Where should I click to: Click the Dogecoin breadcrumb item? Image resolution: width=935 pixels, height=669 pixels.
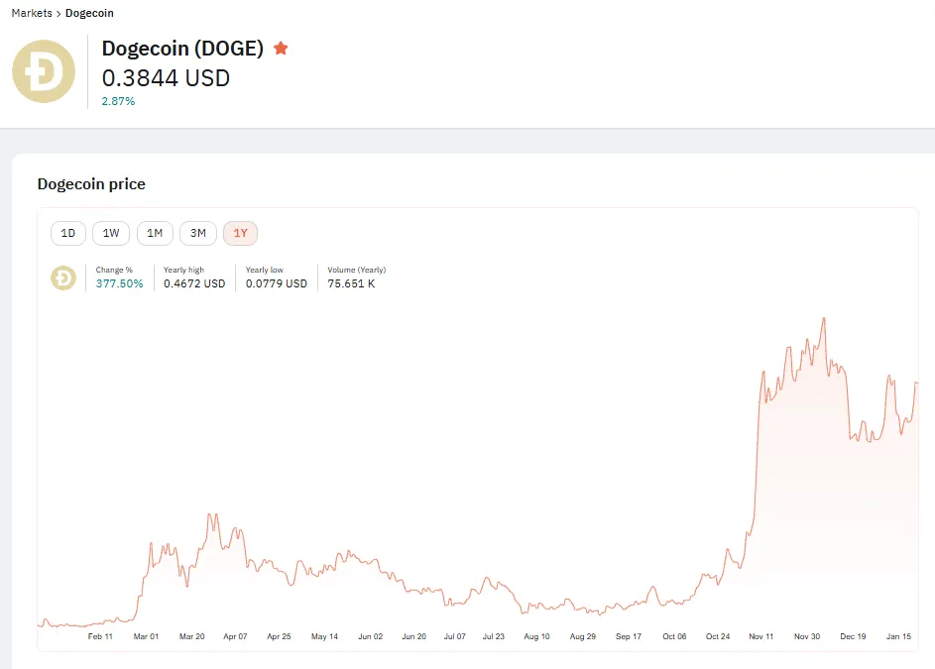click(89, 13)
